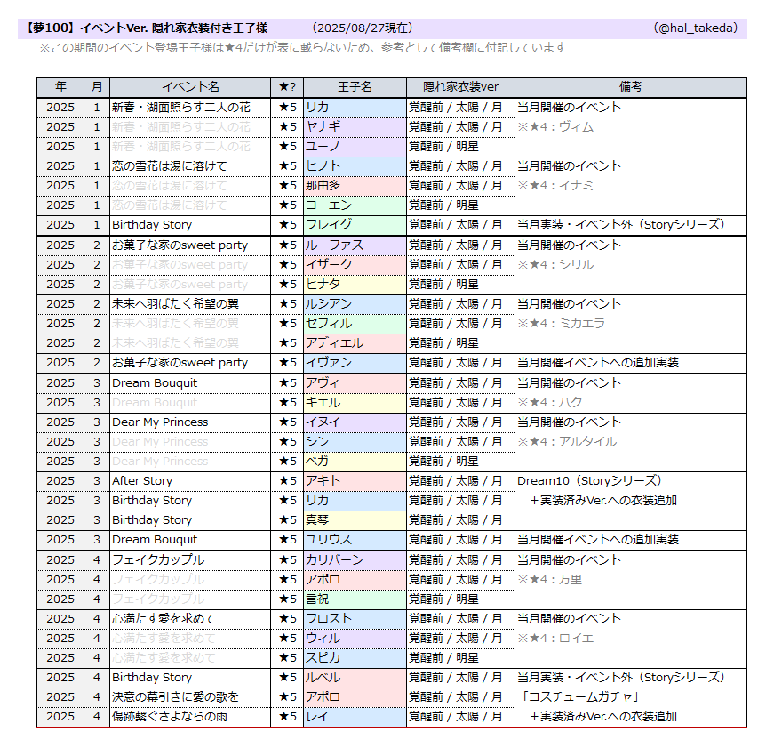Viewport: 782px width, 756px height.
Task: Select the prince cell ヒノト
Action: [355, 166]
